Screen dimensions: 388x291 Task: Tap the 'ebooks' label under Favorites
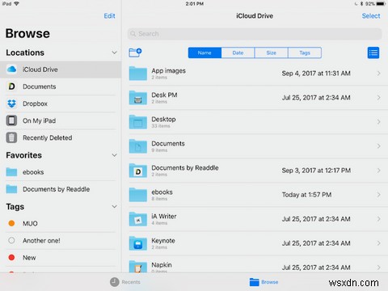[33, 172]
